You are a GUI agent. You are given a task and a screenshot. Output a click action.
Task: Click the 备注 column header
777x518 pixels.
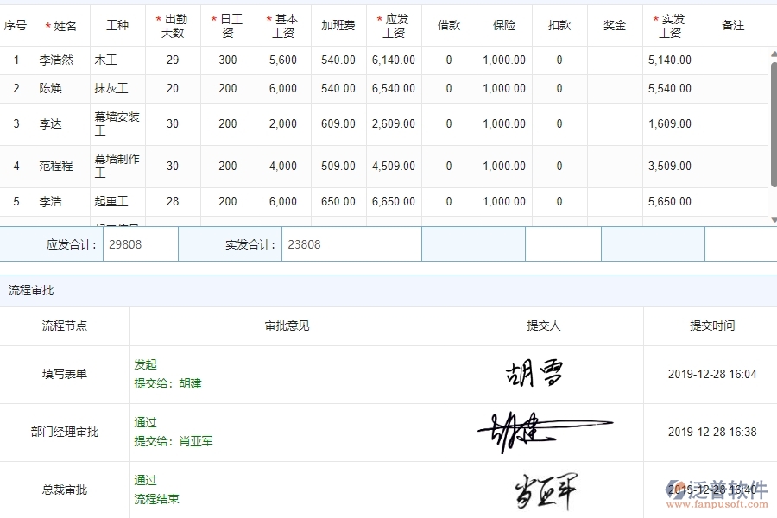pos(733,25)
